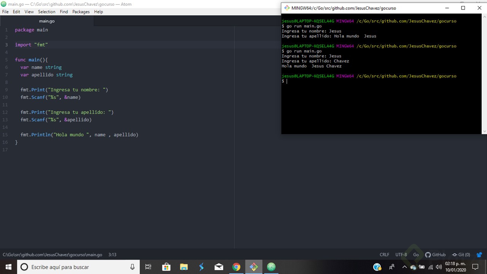Open the blue lightning-bolt app on taskbar

201,267
